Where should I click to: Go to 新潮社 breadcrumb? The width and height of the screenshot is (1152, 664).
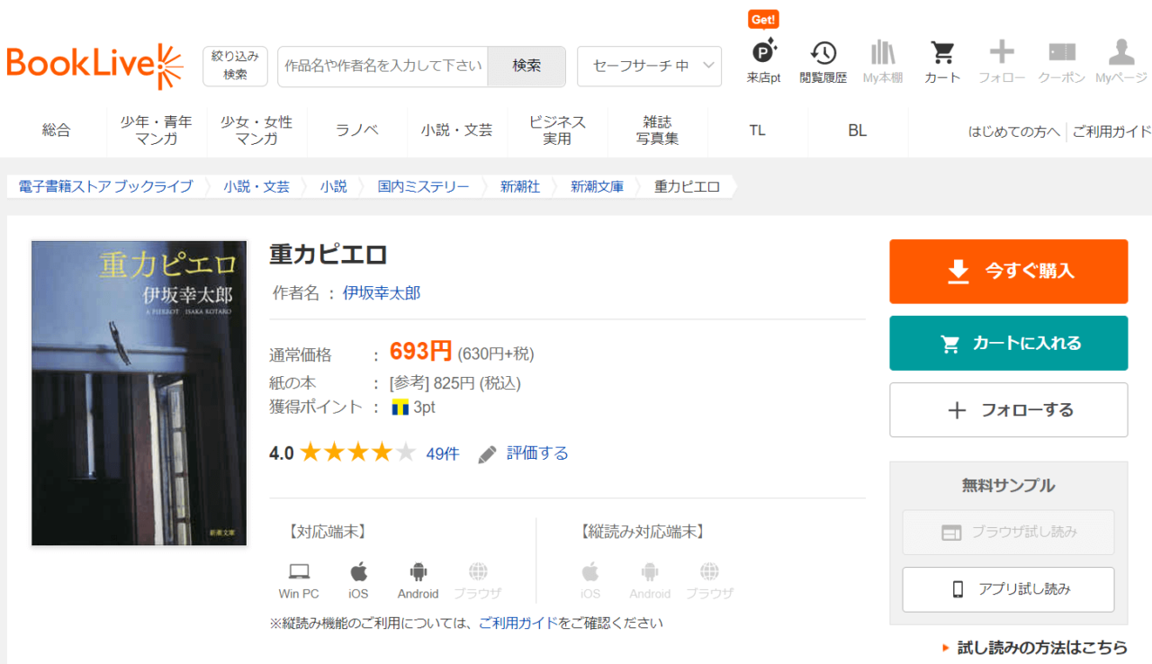tap(520, 186)
